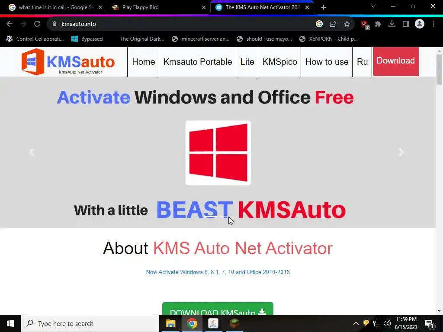This screenshot has height=332, width=443.
Task: View site information via the lock icon
Action: click(55, 24)
